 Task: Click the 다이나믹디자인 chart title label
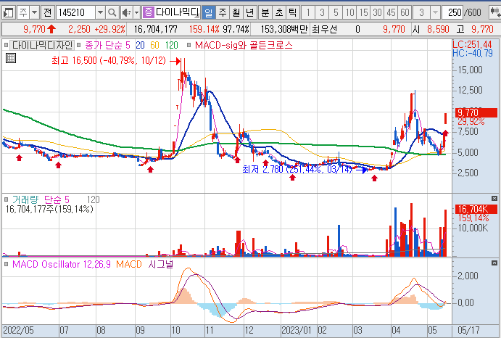point(42,46)
